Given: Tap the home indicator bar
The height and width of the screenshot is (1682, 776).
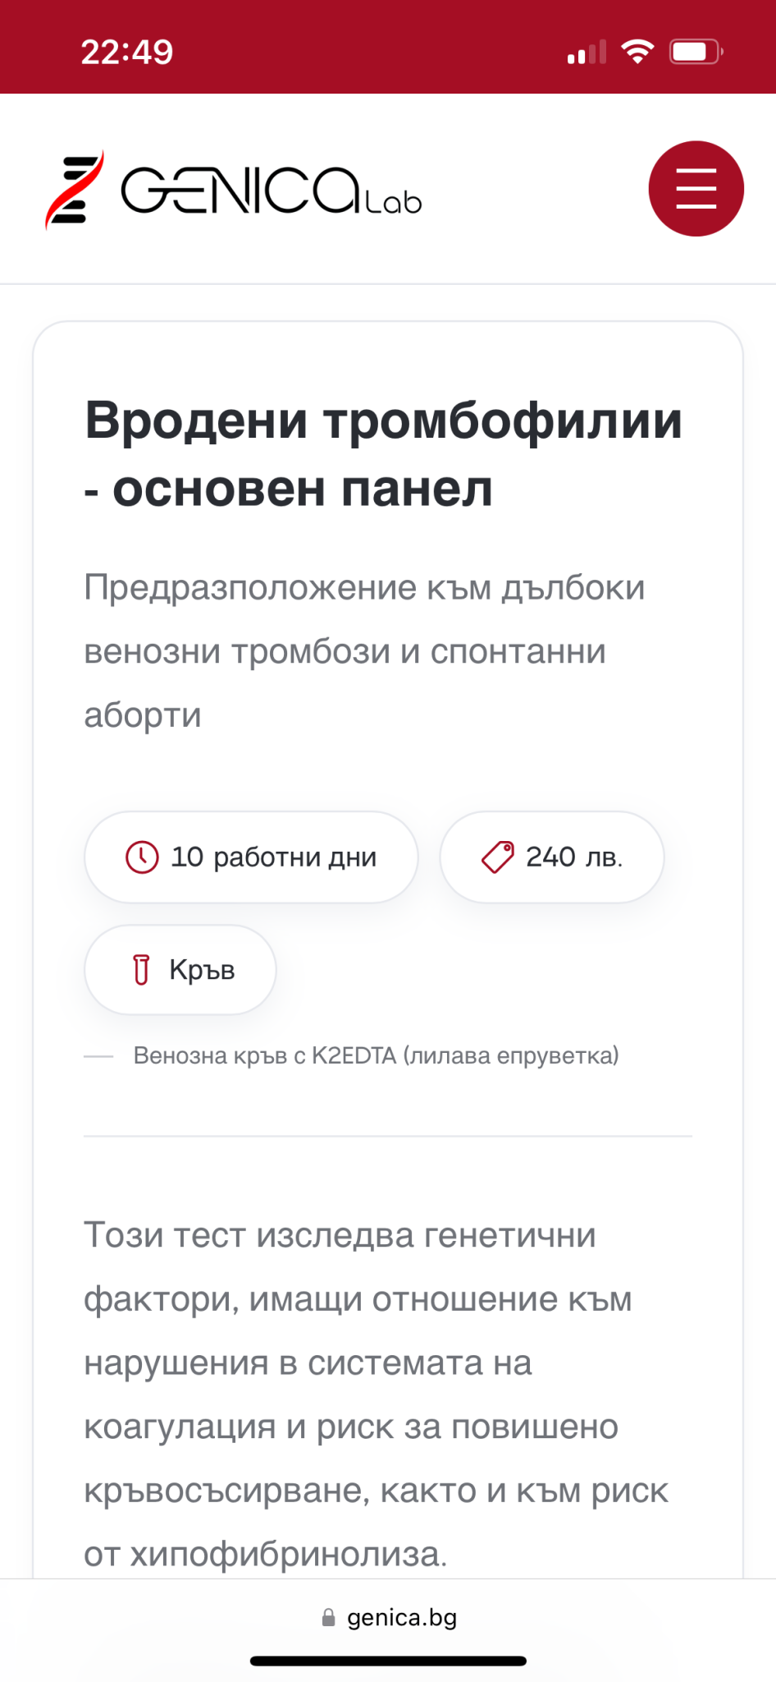Looking at the screenshot, I should pos(388,1661).
